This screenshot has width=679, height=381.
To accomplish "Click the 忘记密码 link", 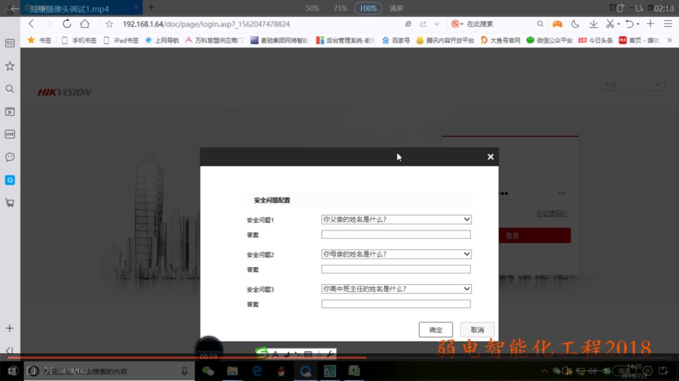I will (x=552, y=213).
